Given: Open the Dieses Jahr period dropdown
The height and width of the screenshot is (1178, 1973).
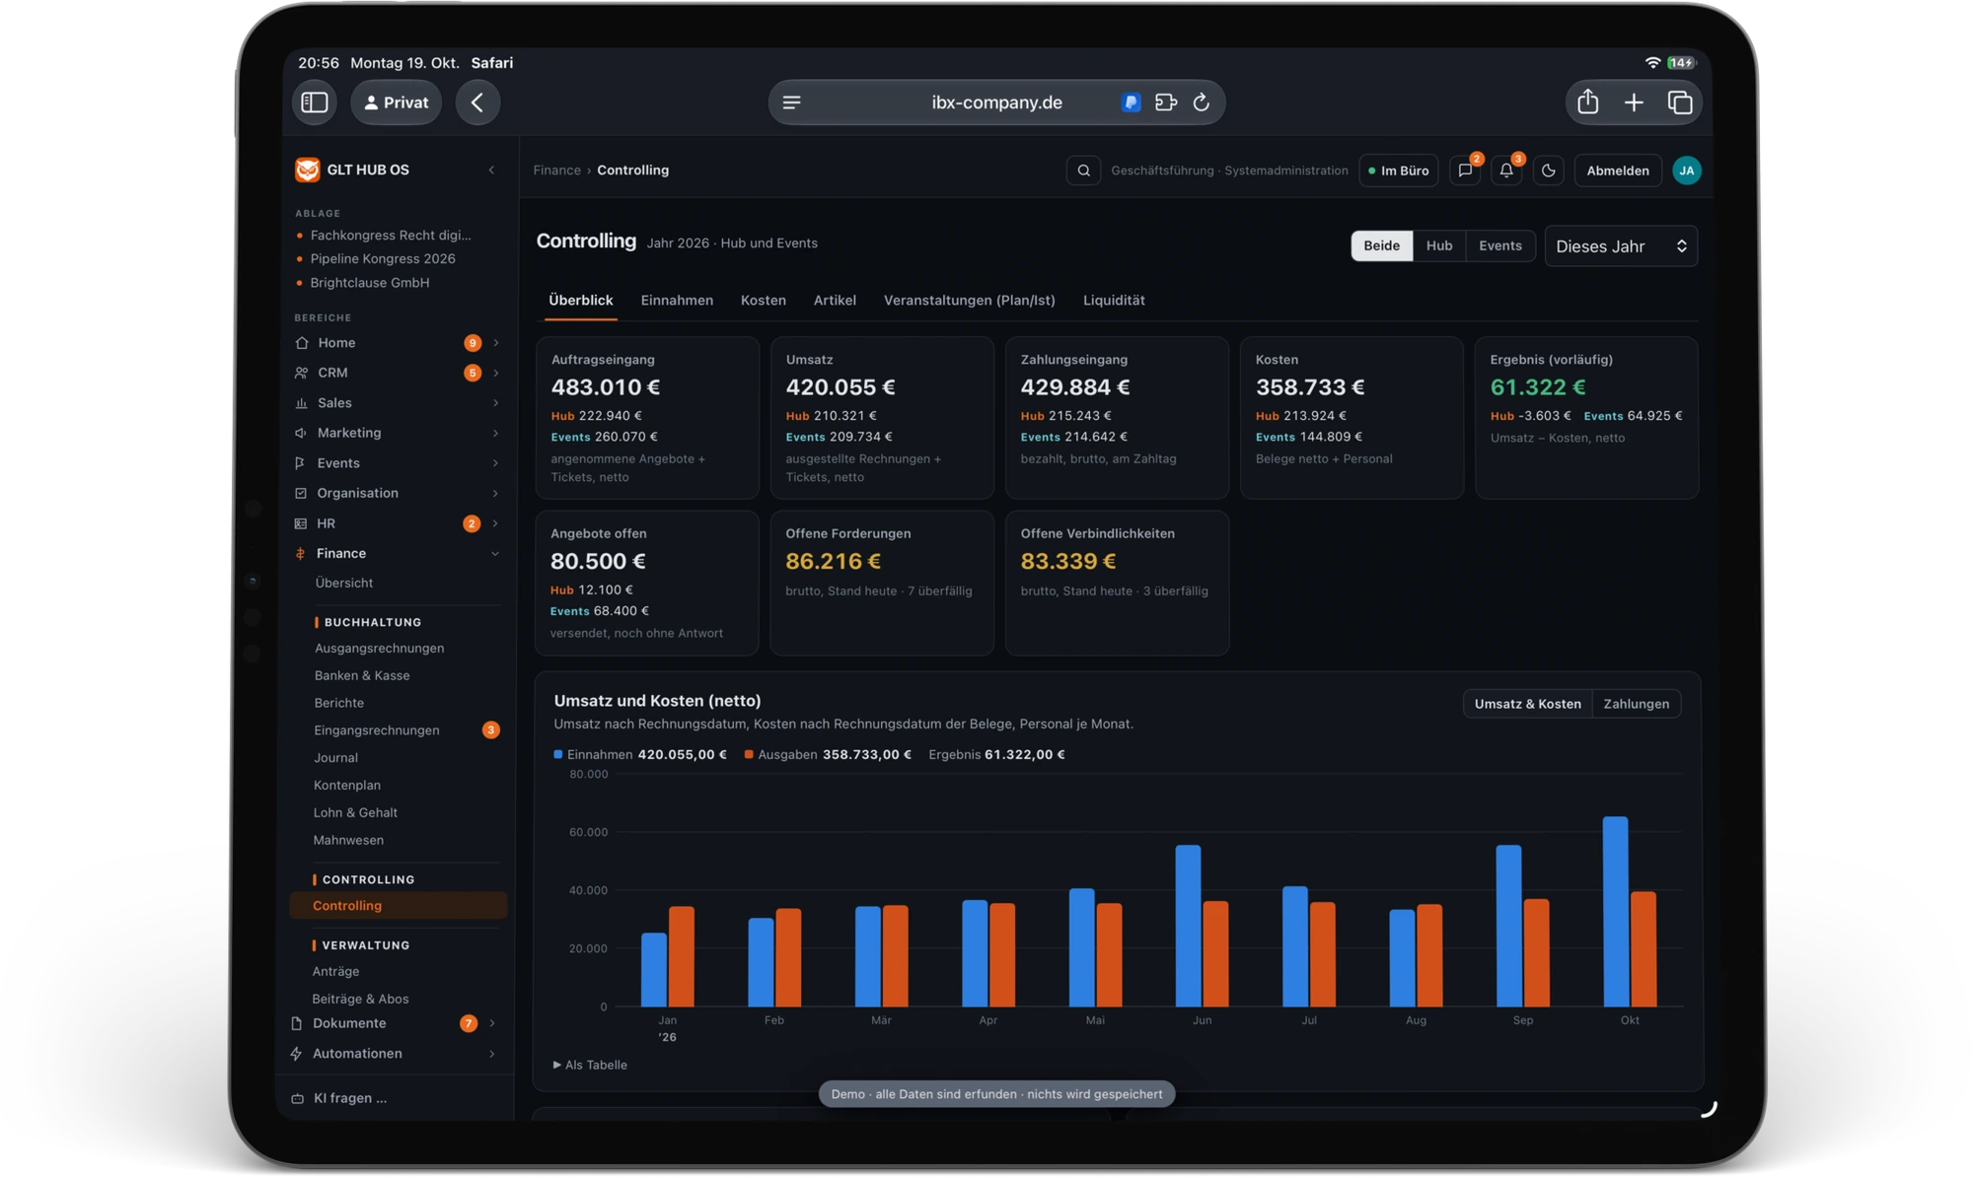Looking at the screenshot, I should [x=1620, y=246].
